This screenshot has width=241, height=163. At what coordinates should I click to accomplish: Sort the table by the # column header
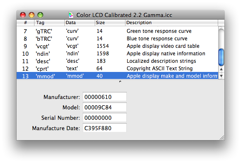coord(25,22)
